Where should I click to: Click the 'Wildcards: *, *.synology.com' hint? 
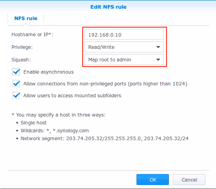(55, 131)
